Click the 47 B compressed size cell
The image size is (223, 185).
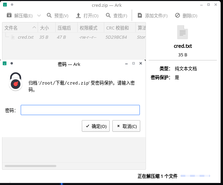coord(61,37)
